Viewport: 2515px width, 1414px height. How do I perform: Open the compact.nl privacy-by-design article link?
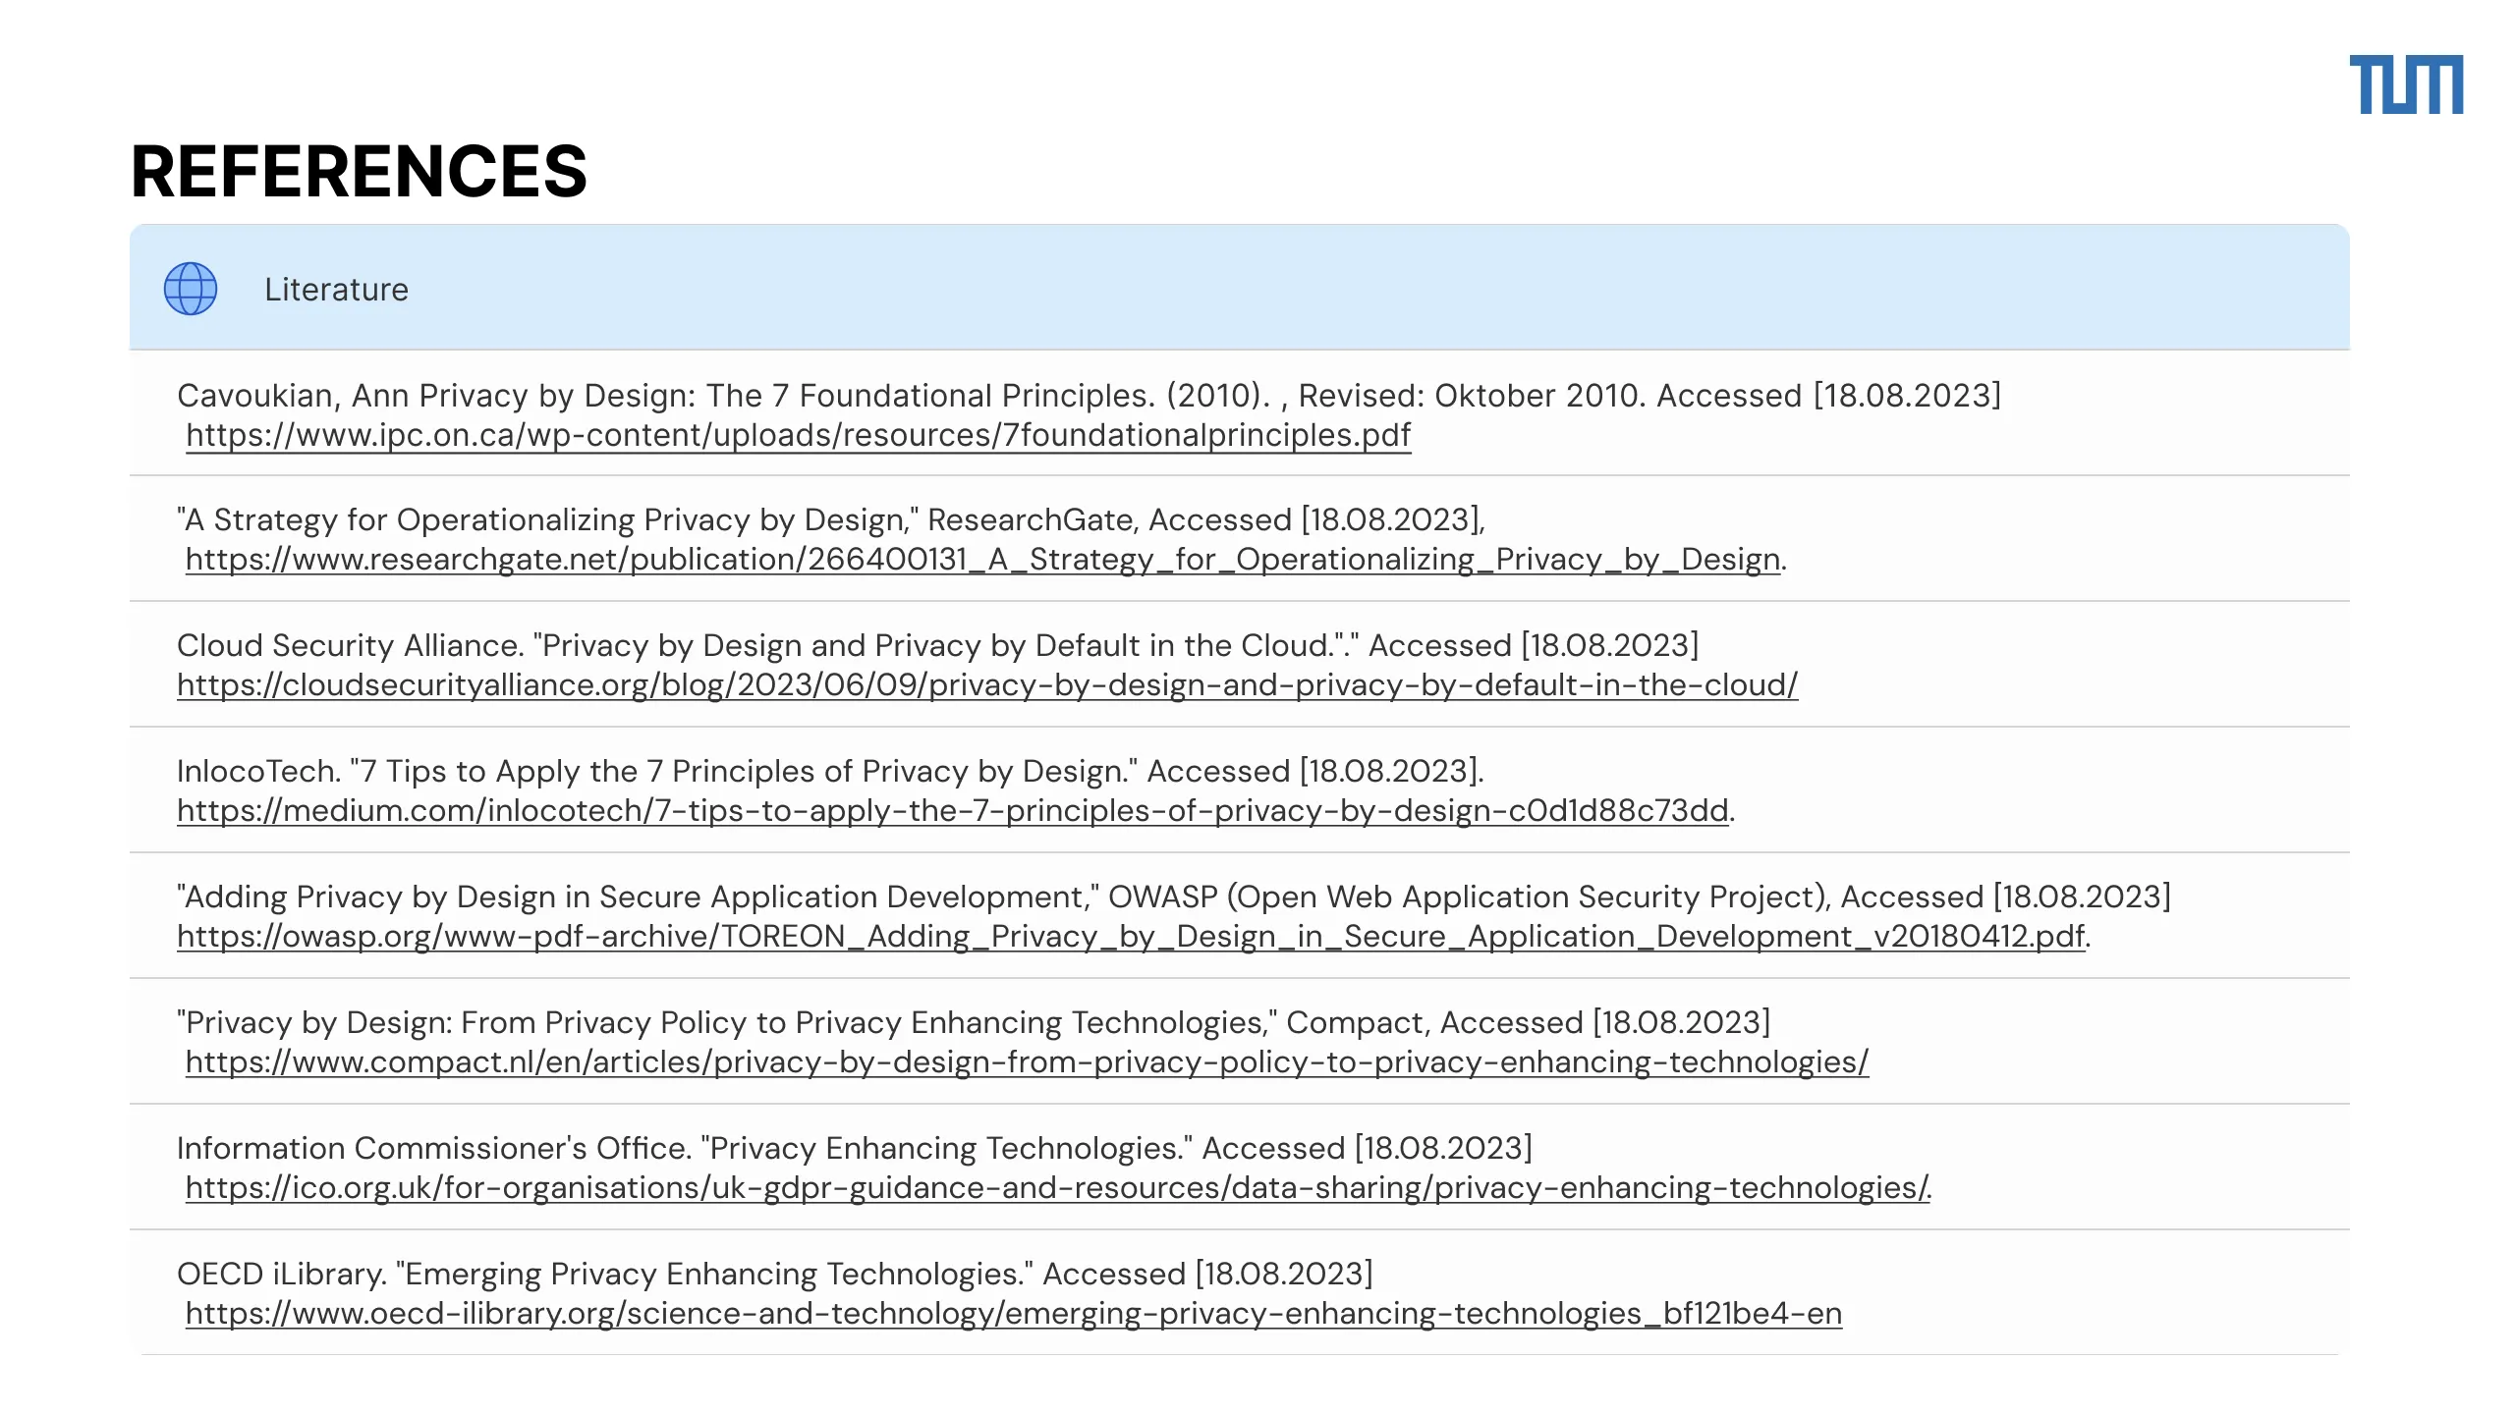tap(1027, 1061)
